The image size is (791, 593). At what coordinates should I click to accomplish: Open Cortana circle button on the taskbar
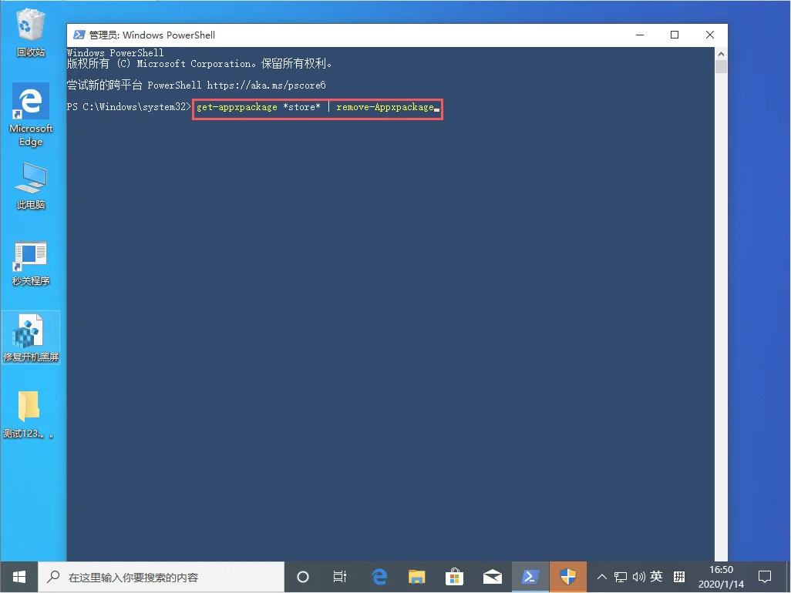[303, 577]
